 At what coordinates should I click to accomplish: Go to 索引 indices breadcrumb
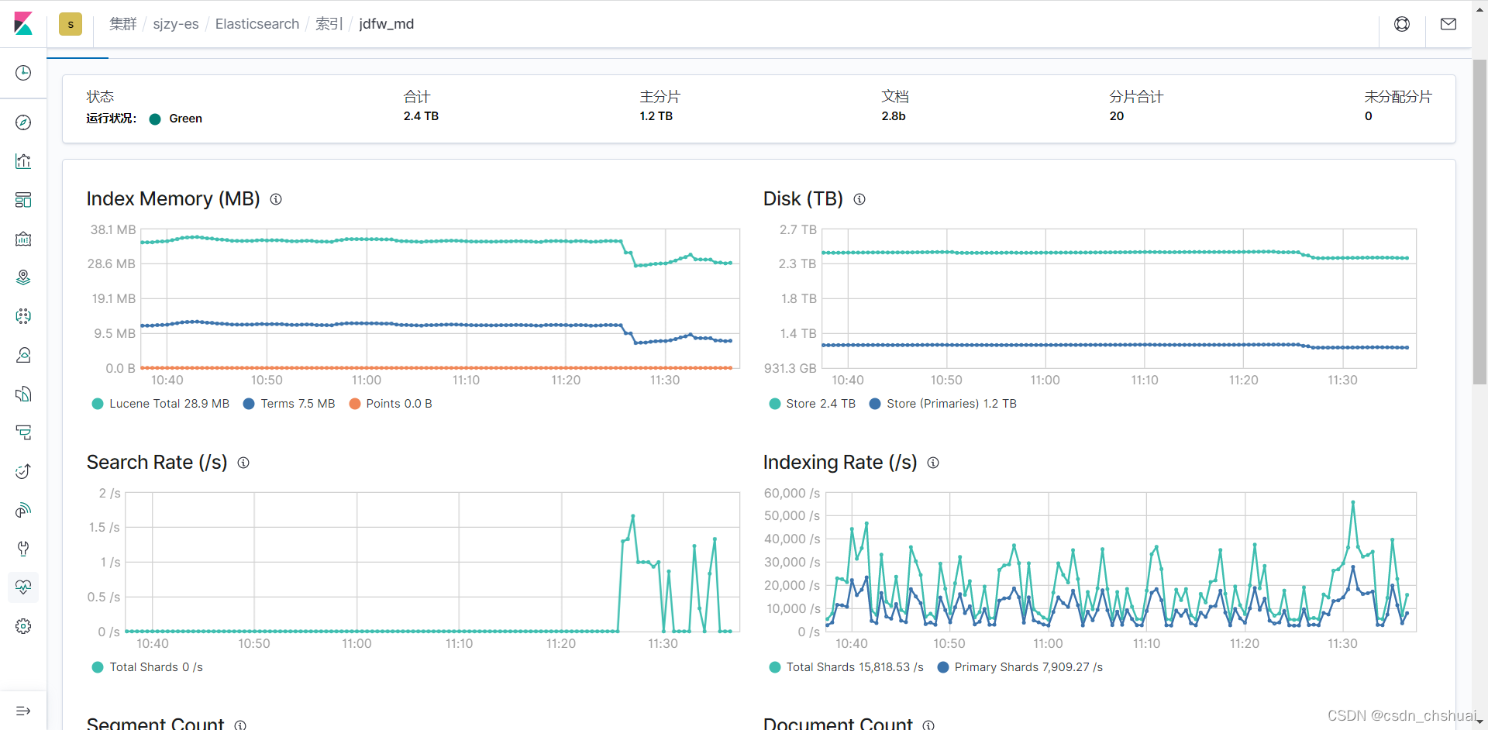[x=329, y=24]
